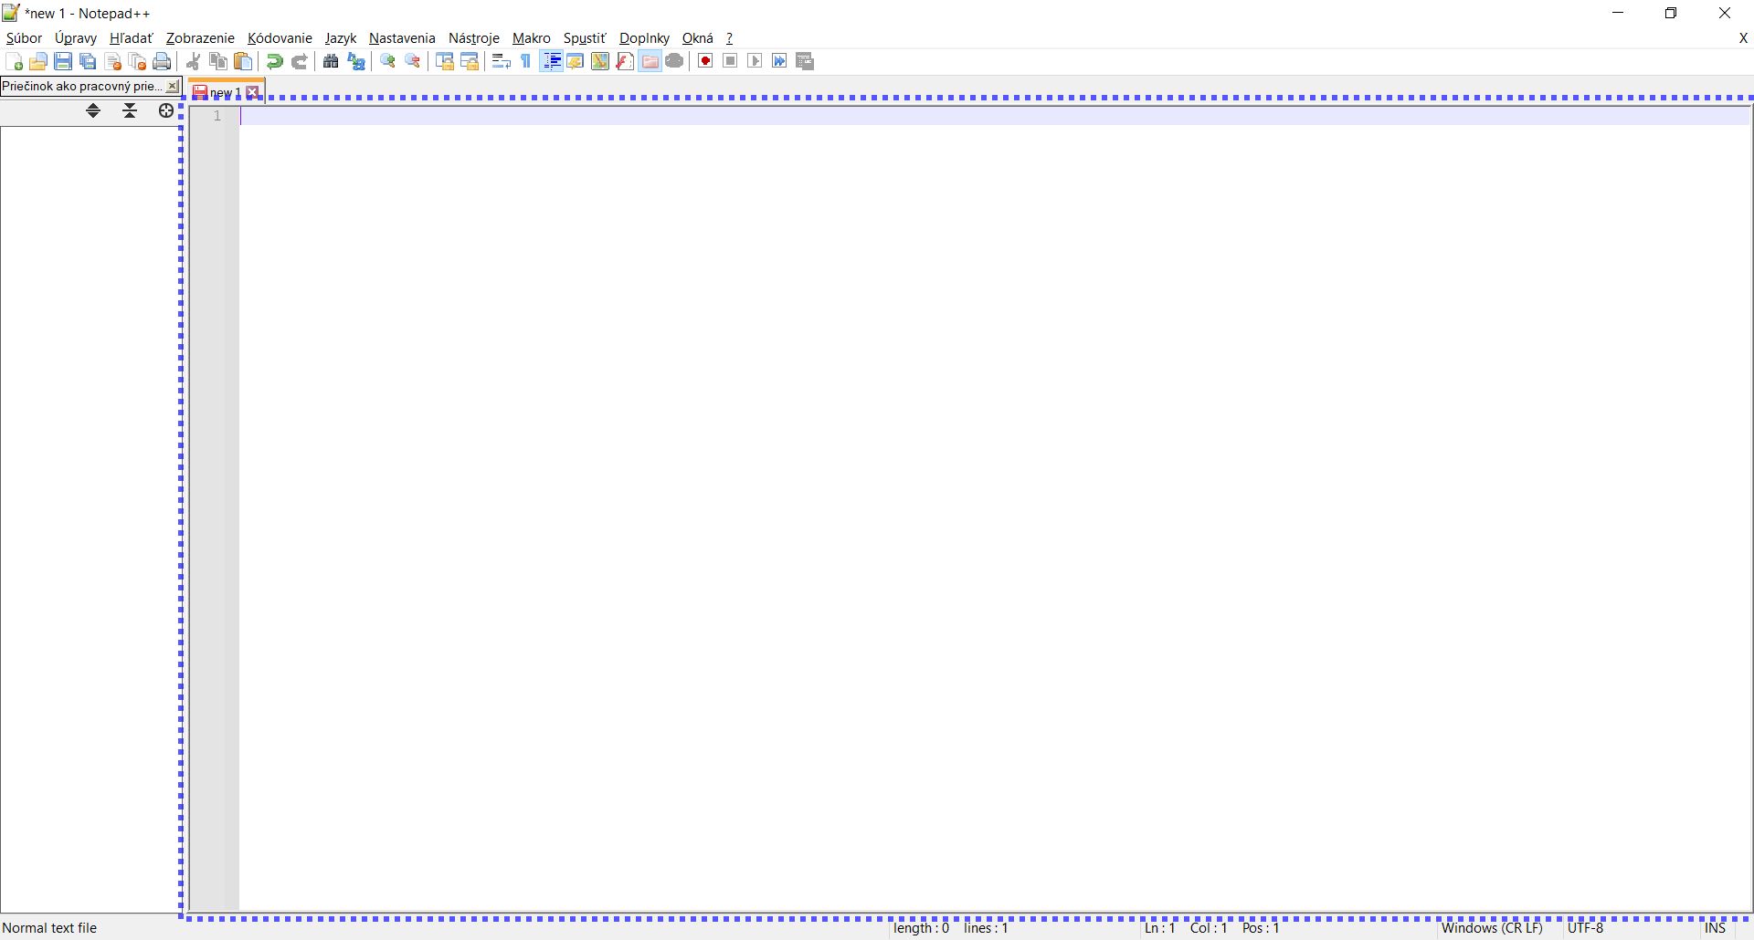The image size is (1754, 940).
Task: Click the monitoring eye icon
Action: pos(674,61)
